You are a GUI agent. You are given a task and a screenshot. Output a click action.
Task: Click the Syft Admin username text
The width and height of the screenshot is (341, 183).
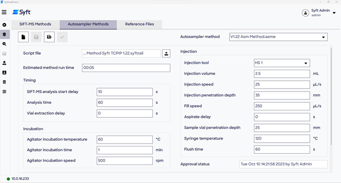pos(321,10)
